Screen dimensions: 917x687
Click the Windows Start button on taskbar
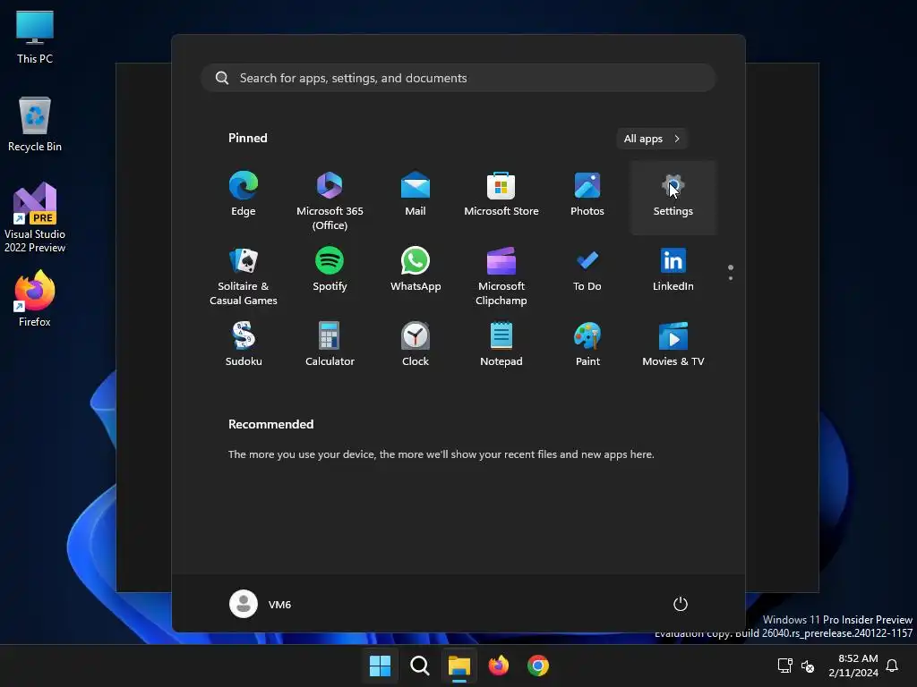pyautogui.click(x=380, y=666)
